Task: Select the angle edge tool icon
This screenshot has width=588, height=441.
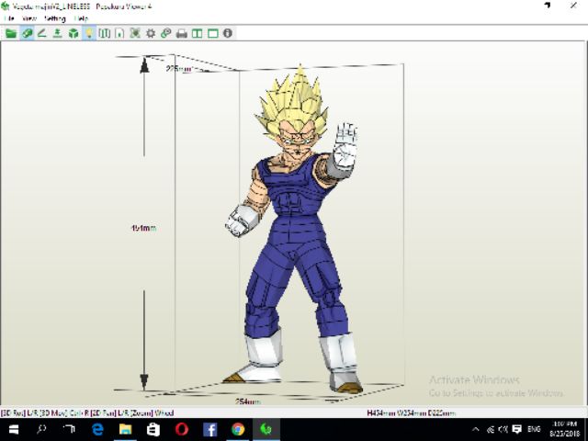Action: [x=42, y=33]
